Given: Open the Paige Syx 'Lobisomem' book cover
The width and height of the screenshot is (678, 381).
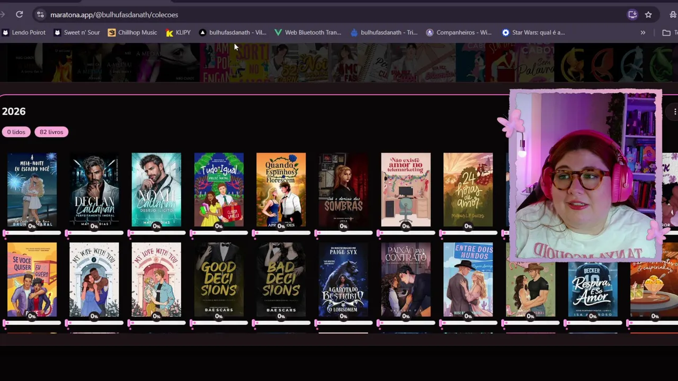Looking at the screenshot, I should tap(343, 279).
